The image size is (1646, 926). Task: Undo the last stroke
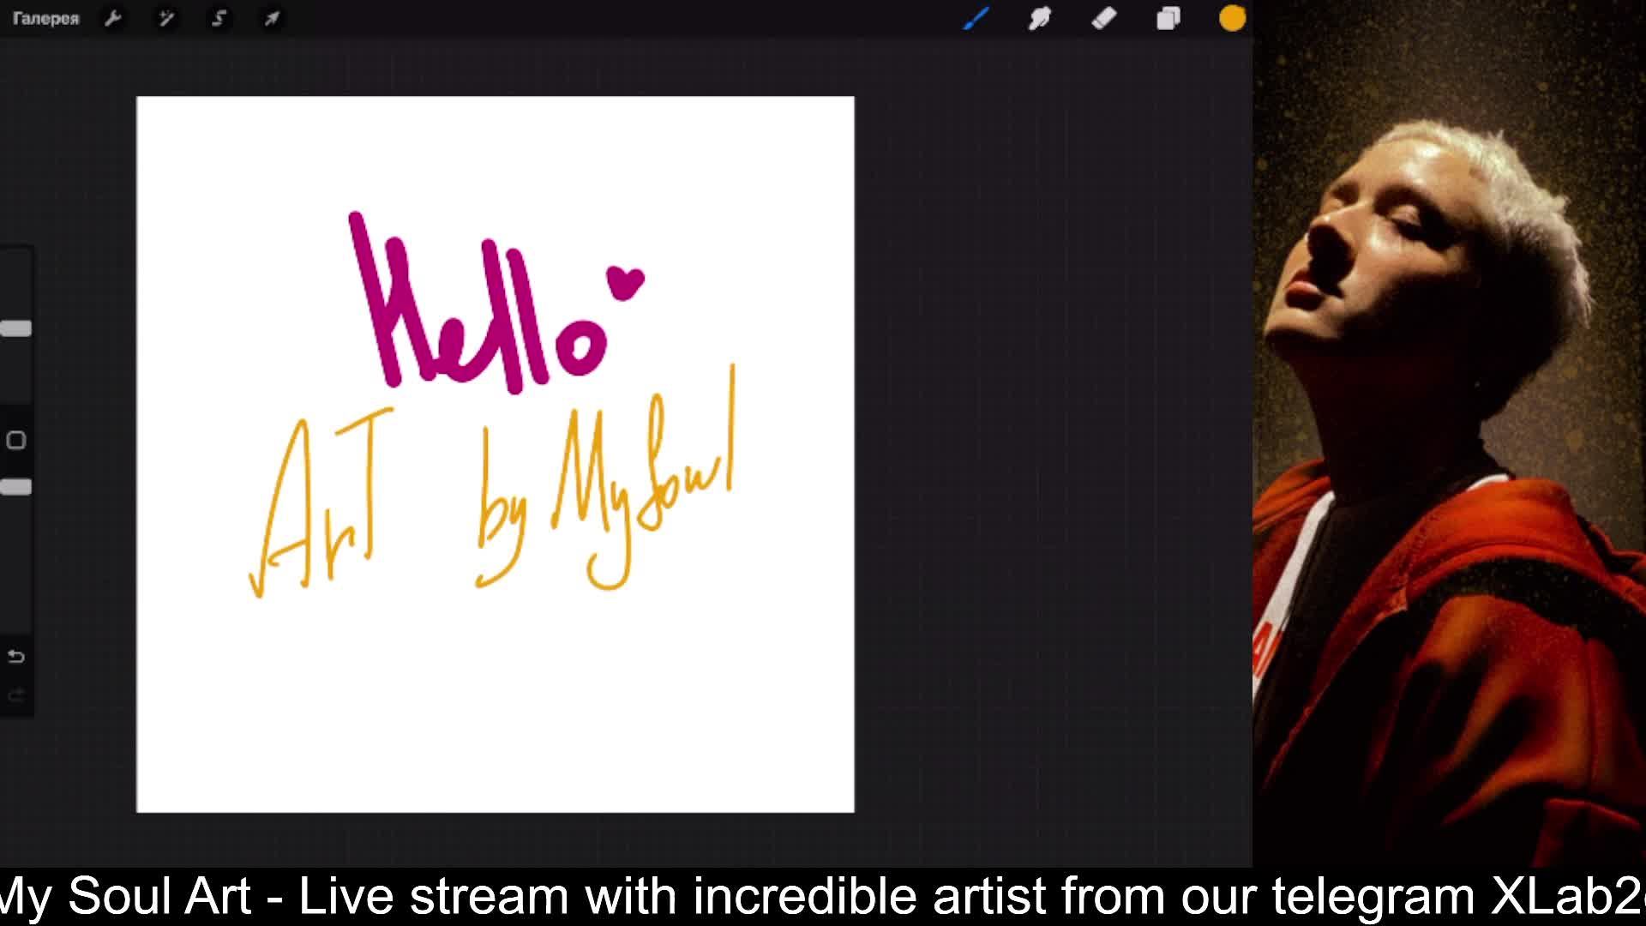tap(16, 657)
